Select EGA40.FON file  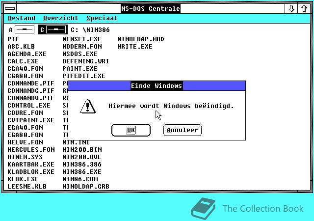point(25,128)
